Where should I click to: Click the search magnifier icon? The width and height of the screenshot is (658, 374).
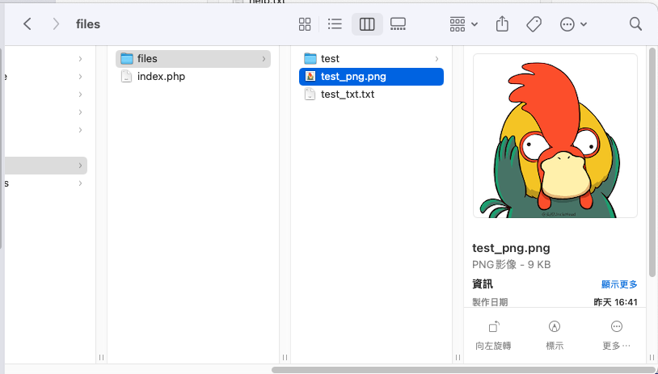pos(635,24)
